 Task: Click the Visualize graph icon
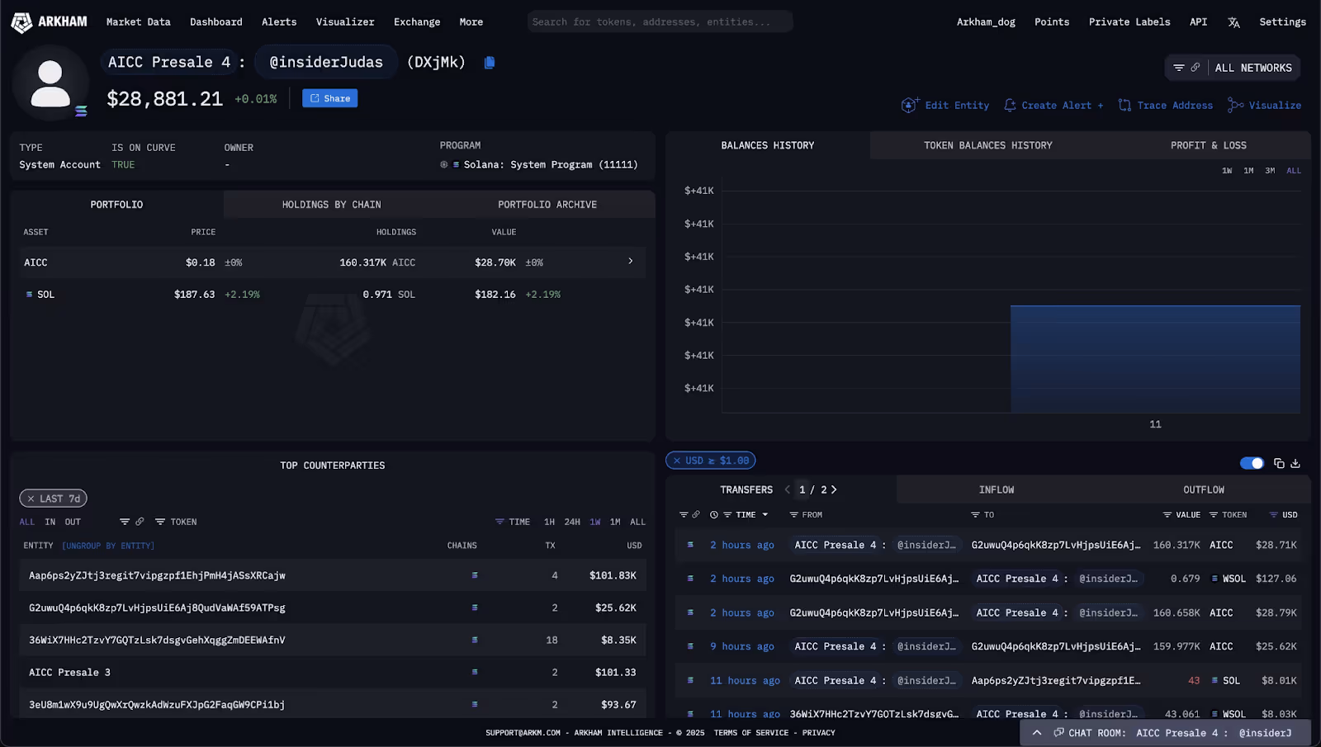1235,105
